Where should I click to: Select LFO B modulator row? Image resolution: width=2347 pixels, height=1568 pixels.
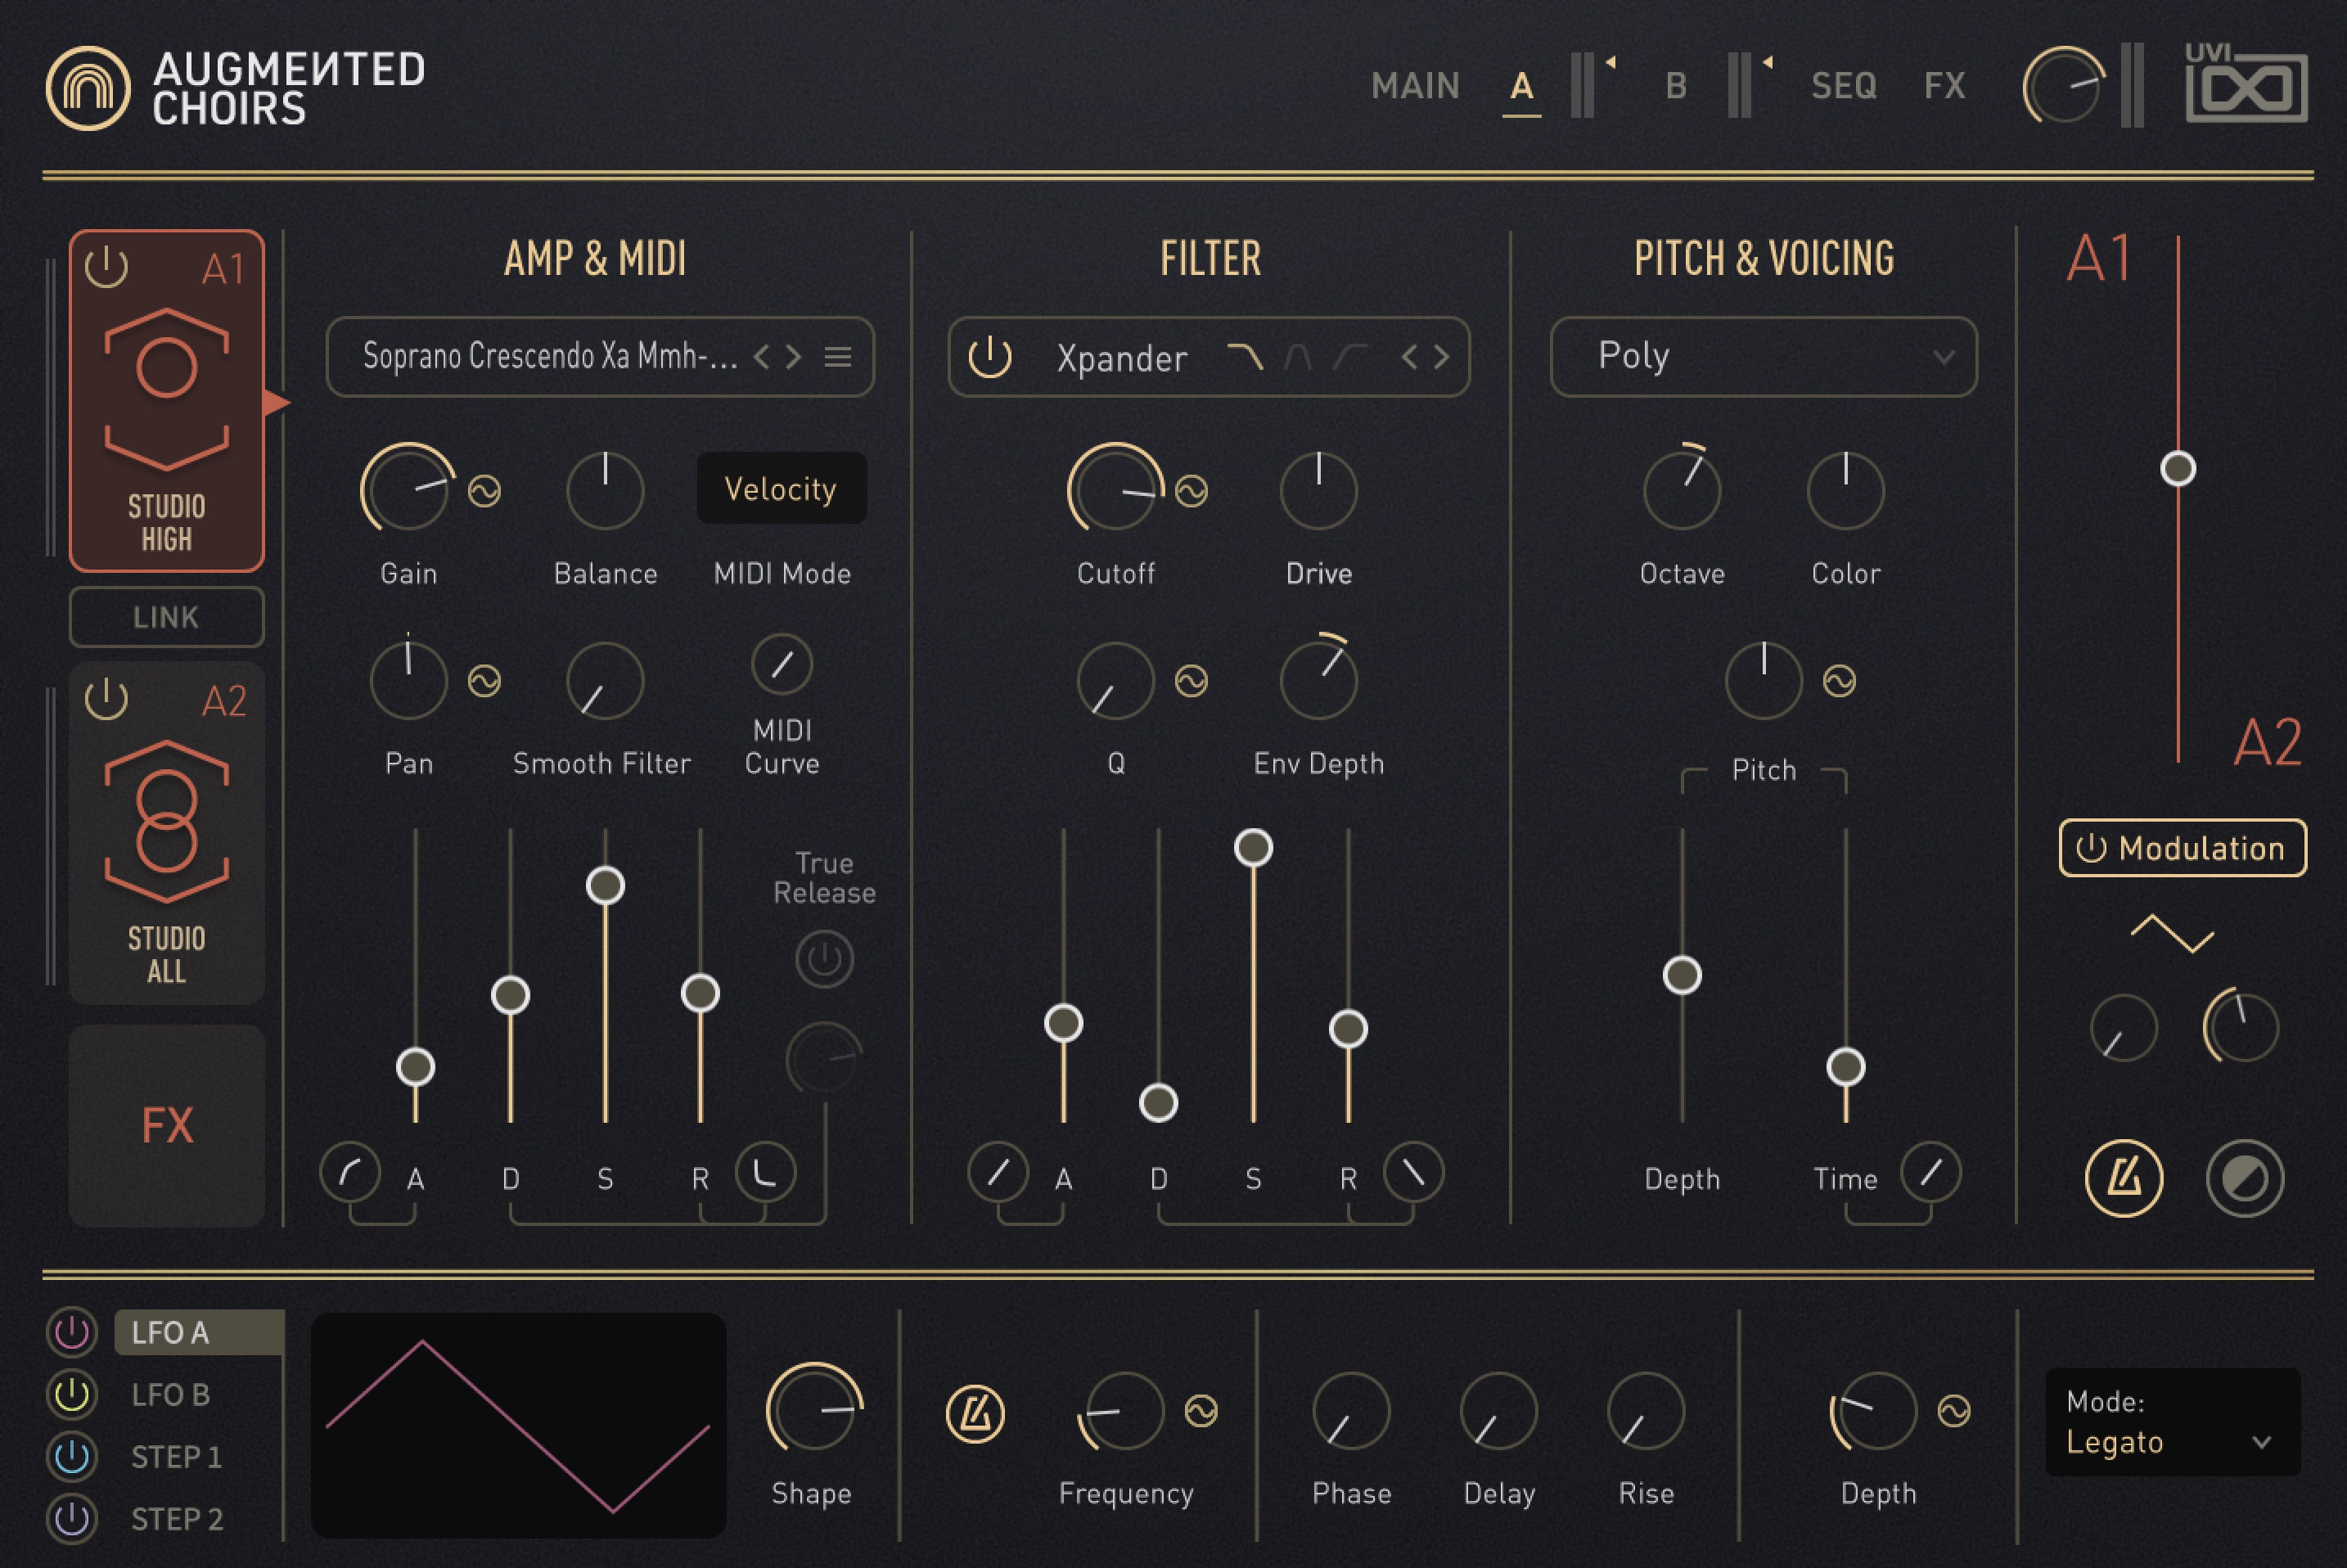pyautogui.click(x=171, y=1394)
